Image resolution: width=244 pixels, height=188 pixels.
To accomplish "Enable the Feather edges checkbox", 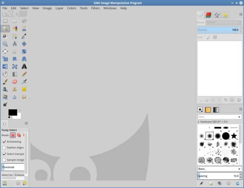I will coord(4,148).
